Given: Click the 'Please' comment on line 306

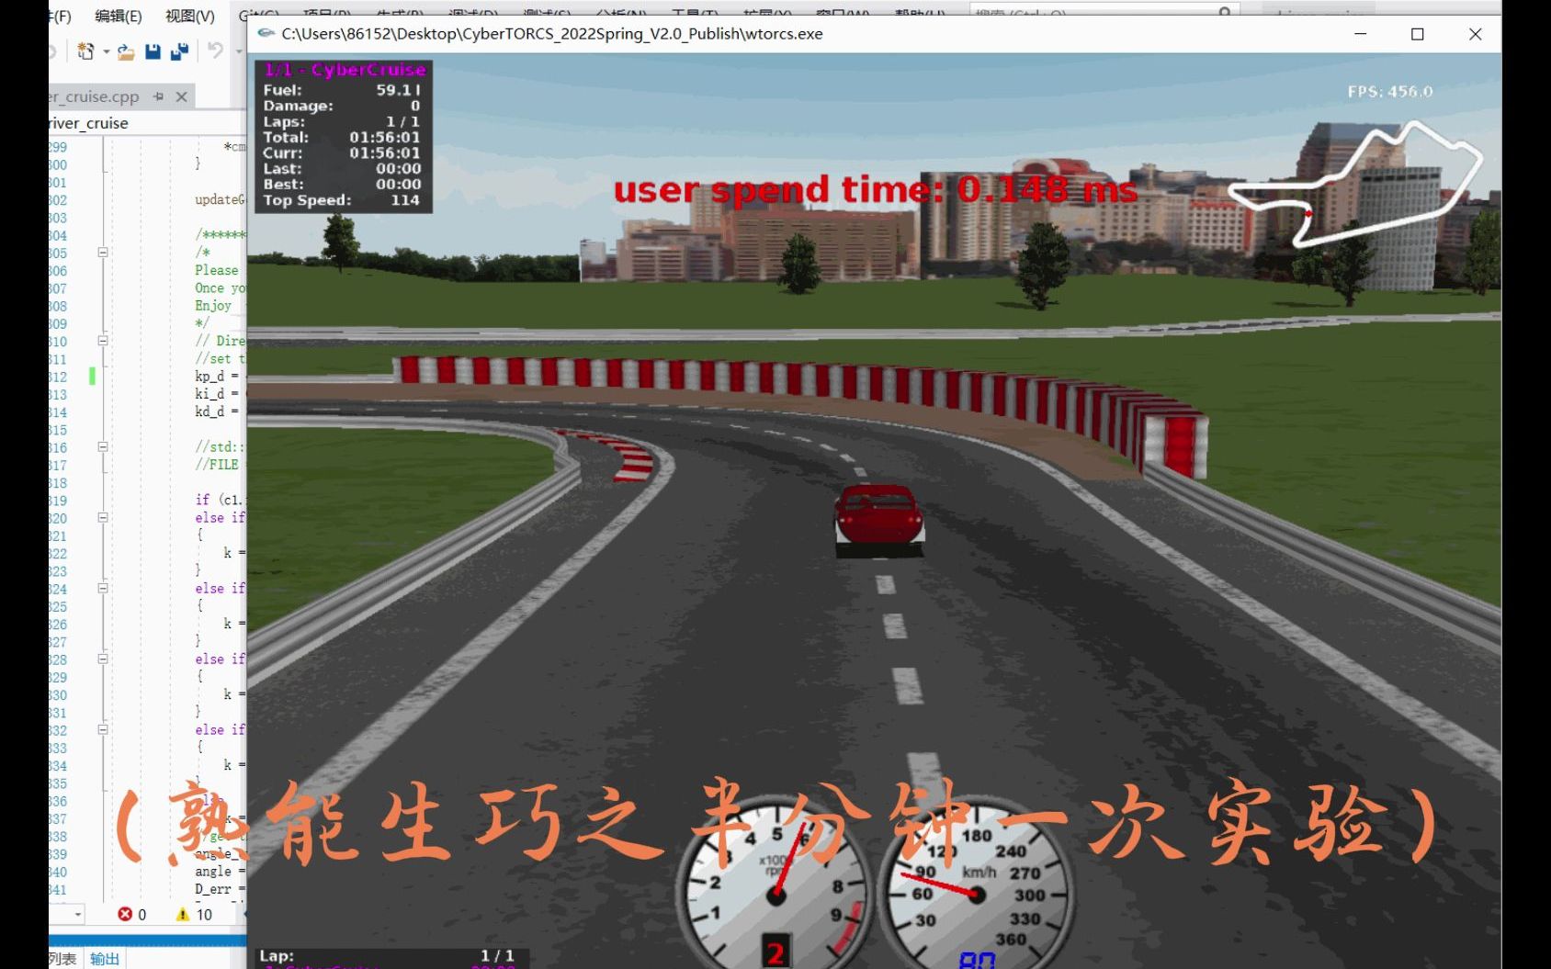Looking at the screenshot, I should 216,270.
